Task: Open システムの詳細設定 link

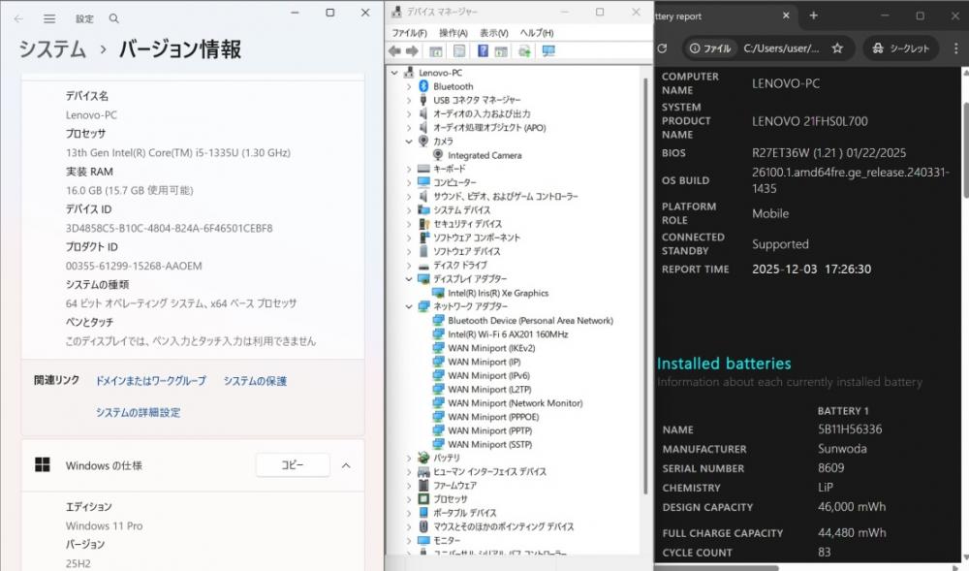Action: tap(138, 412)
